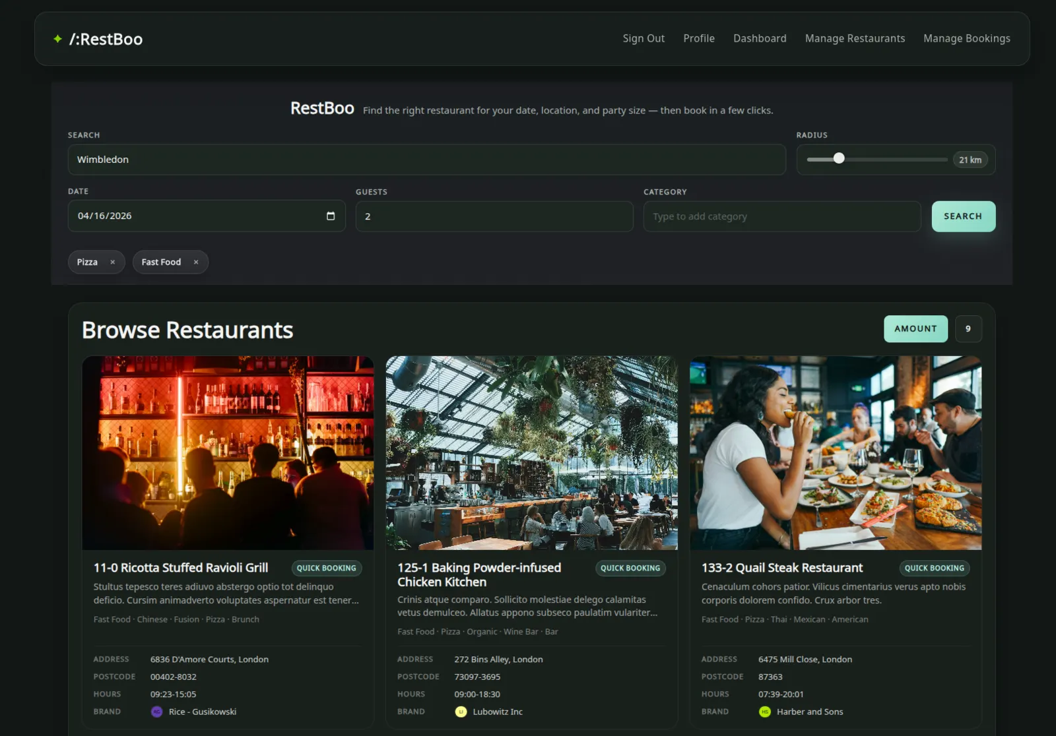Open the Ricotta Stuffed Ravioli Grill bar photo
Screen dimensions: 1056x736
[228, 452]
